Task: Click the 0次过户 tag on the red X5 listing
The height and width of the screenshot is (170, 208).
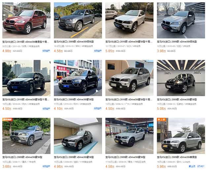Action: pos(46,51)
